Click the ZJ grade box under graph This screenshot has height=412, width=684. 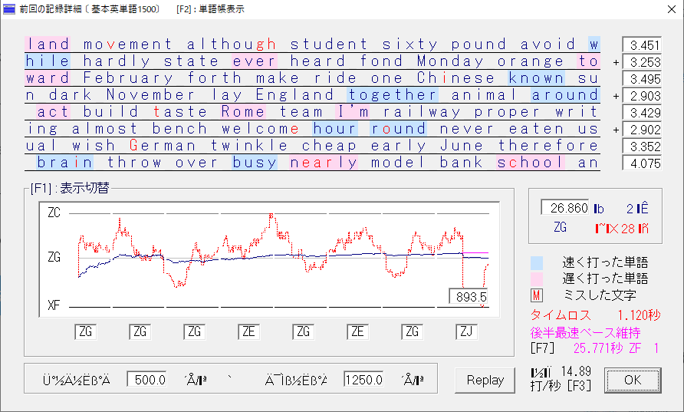[x=466, y=331]
